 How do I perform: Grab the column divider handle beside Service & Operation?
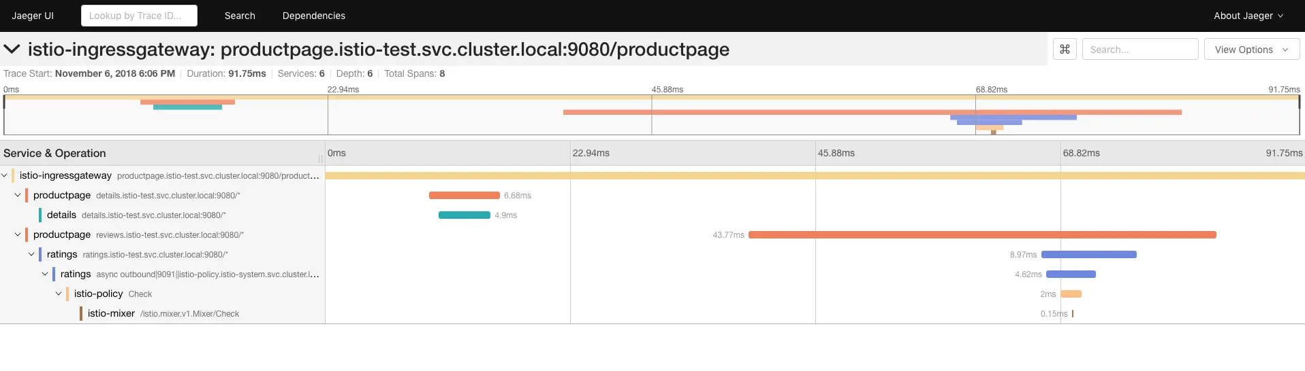320,158
